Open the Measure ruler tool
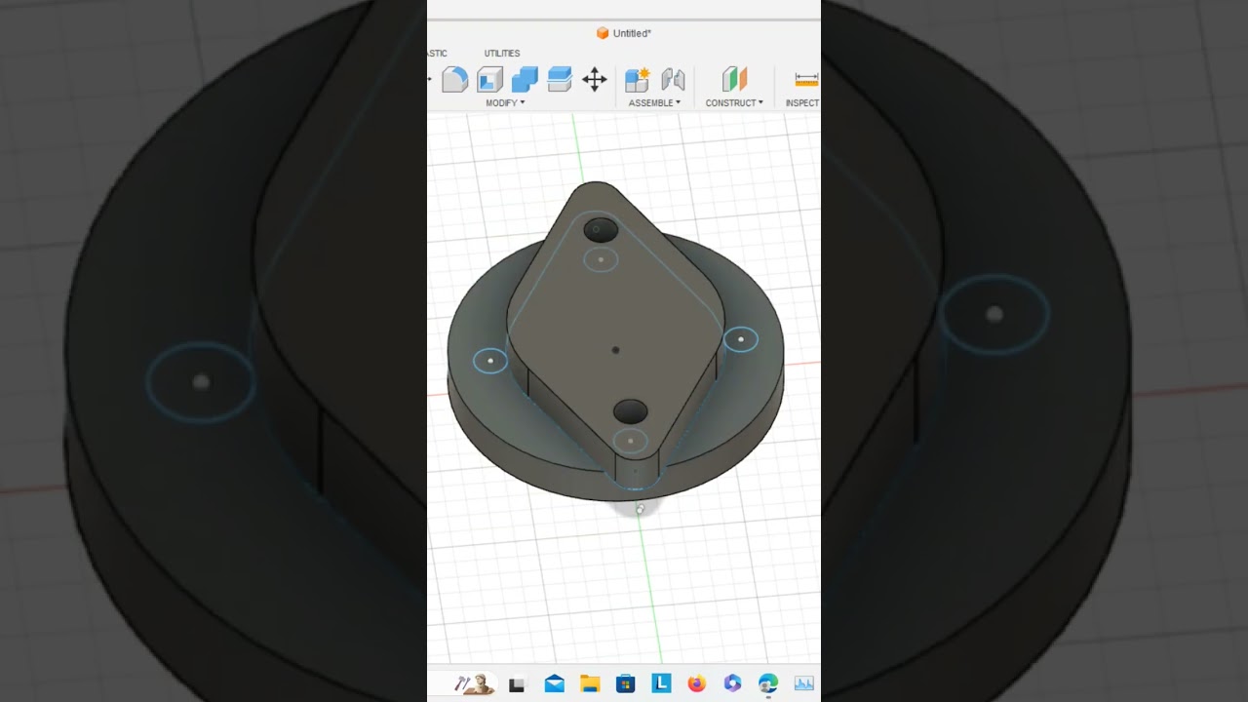This screenshot has height=702, width=1248. click(x=806, y=79)
